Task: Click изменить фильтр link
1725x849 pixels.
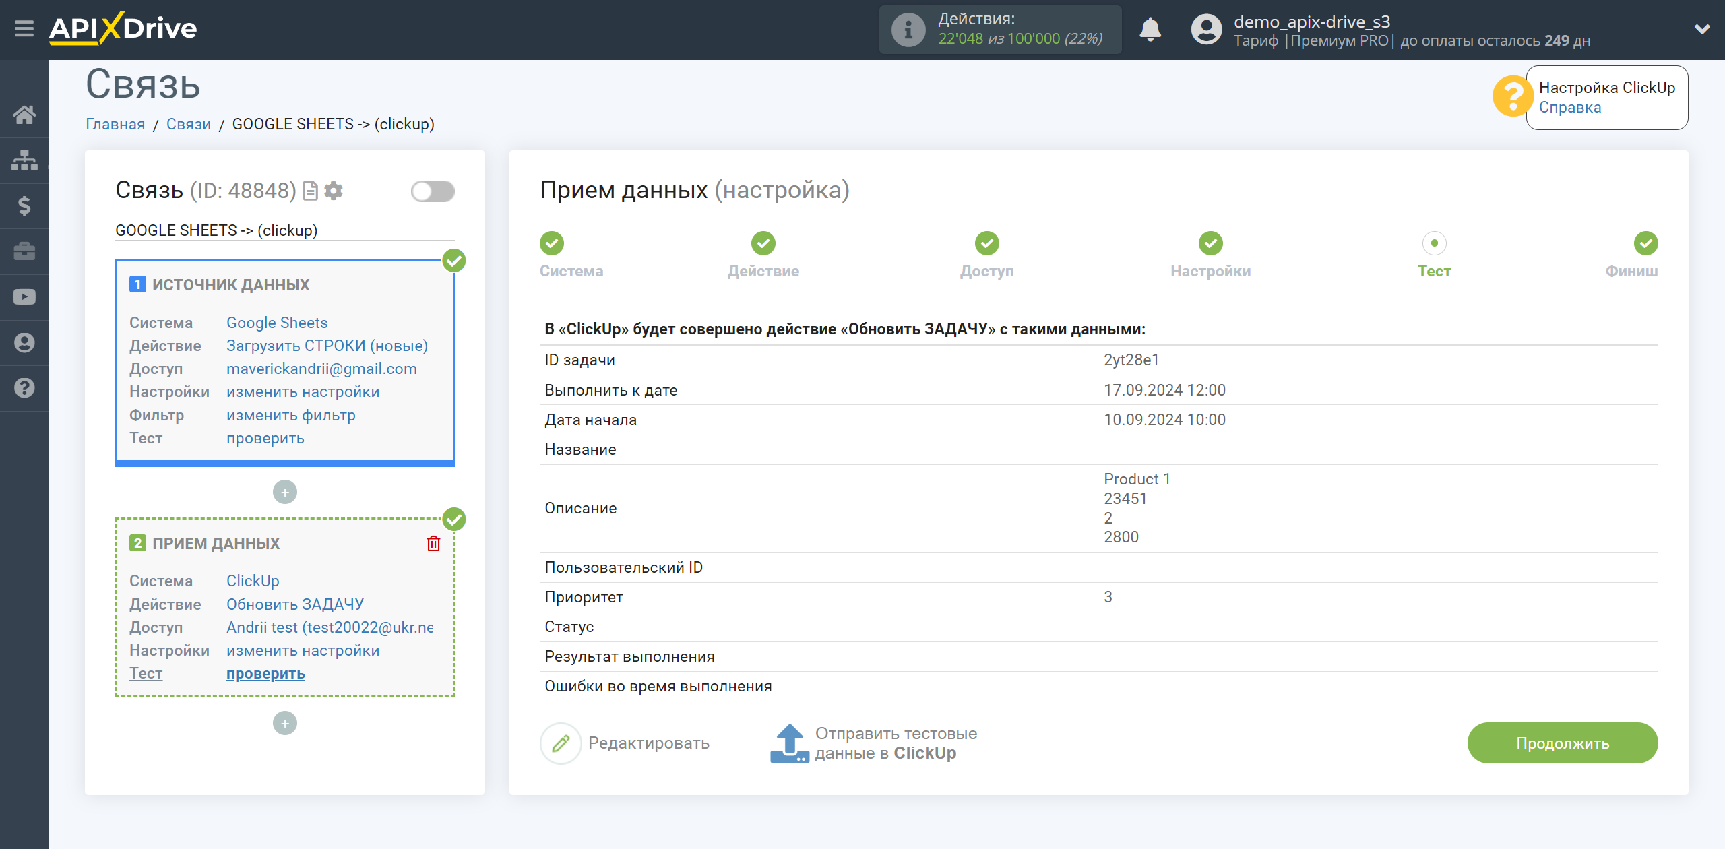Action: [291, 415]
